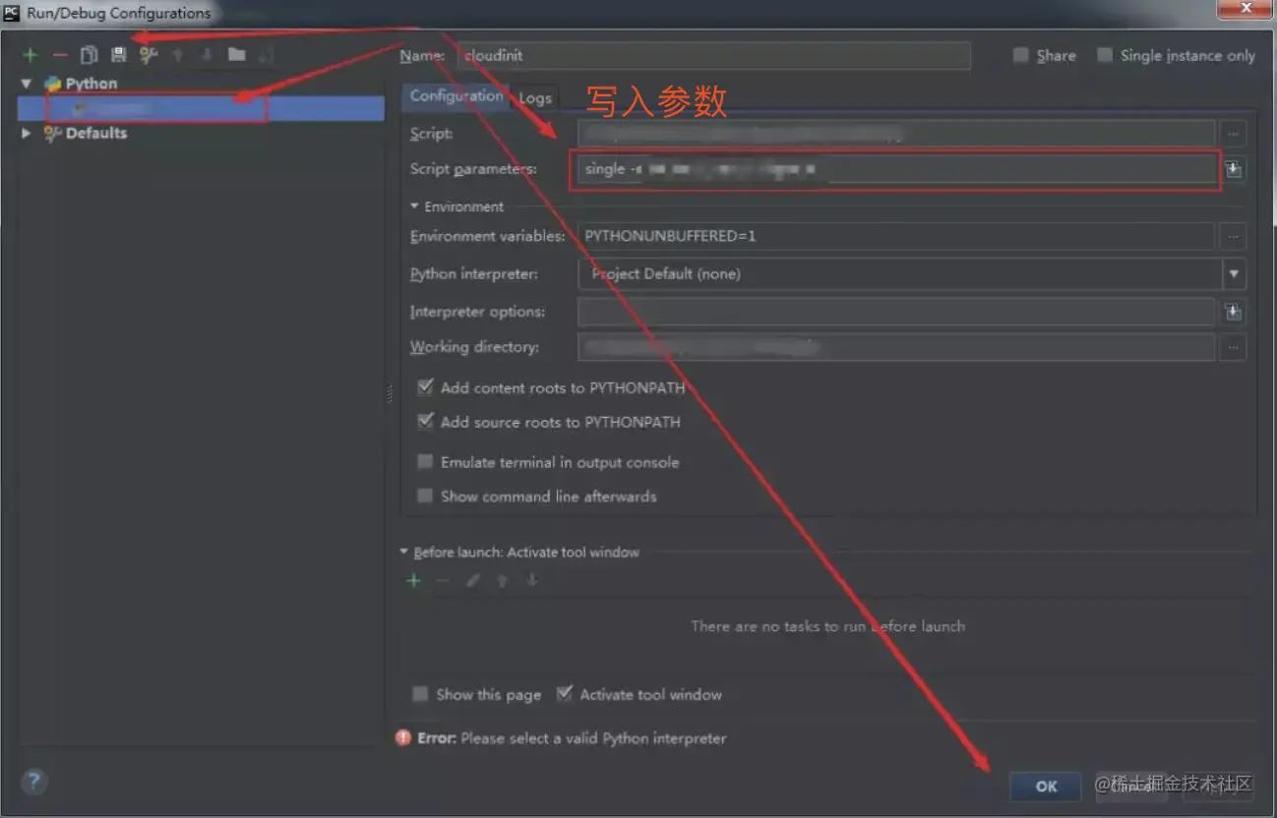Image resolution: width=1277 pixels, height=818 pixels.
Task: Move the Before launch task up
Action: (x=502, y=581)
